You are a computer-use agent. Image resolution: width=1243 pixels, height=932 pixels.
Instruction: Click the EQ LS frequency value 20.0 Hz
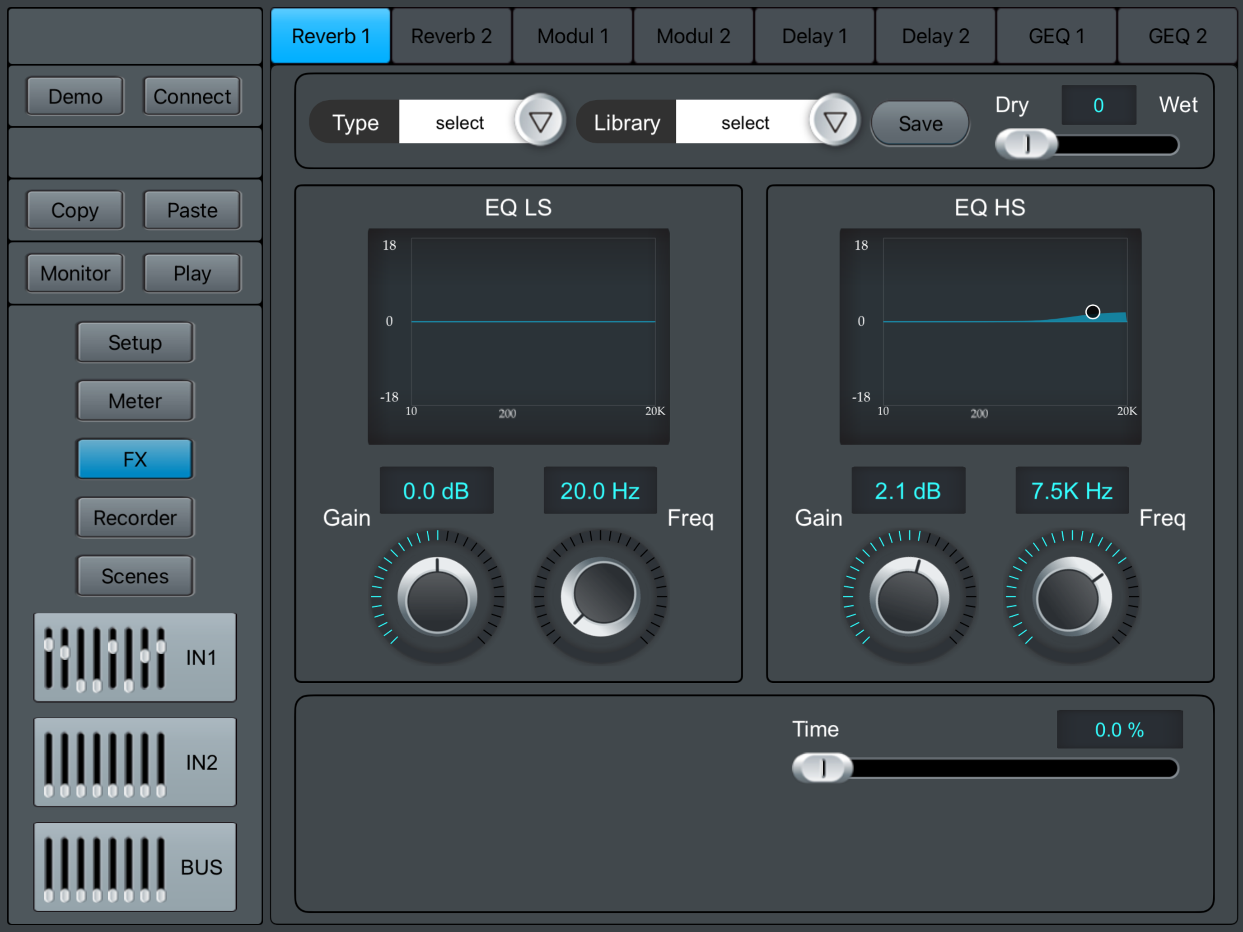click(x=600, y=490)
